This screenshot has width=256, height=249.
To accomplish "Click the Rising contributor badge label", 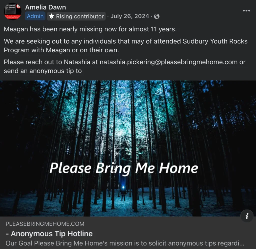I will tap(76, 16).
